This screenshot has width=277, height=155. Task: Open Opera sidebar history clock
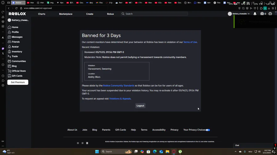point(3,76)
